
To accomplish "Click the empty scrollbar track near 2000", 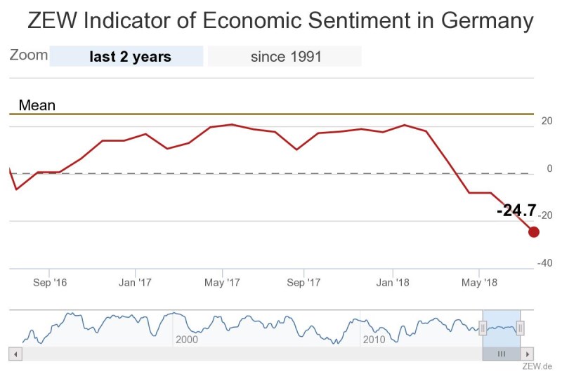I will click(x=186, y=354).
